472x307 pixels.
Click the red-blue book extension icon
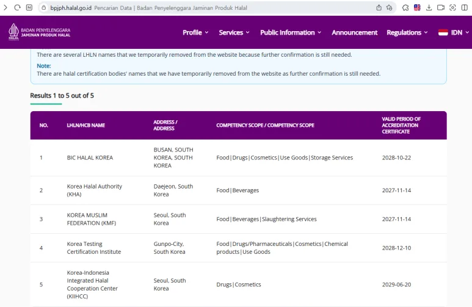(x=417, y=7)
